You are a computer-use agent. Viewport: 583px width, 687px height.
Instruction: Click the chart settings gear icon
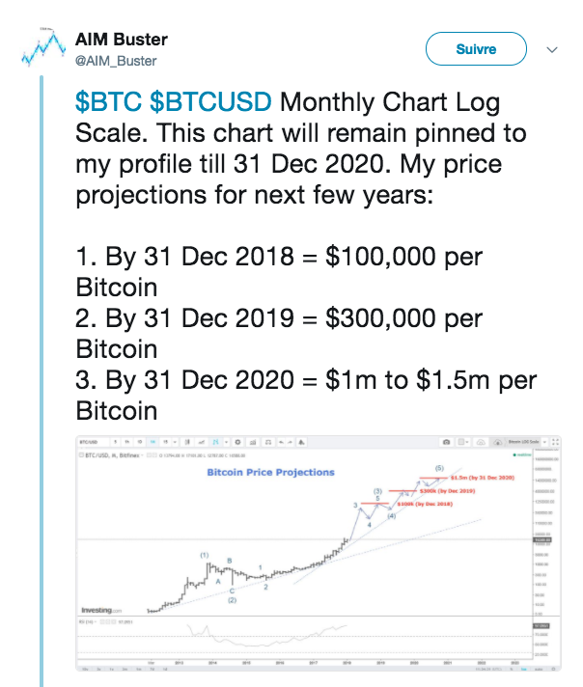pos(237,442)
